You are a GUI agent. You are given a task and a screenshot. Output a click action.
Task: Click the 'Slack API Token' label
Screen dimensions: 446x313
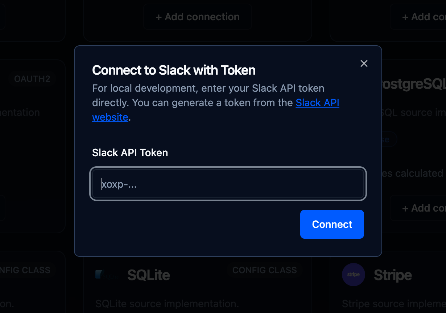click(x=130, y=153)
